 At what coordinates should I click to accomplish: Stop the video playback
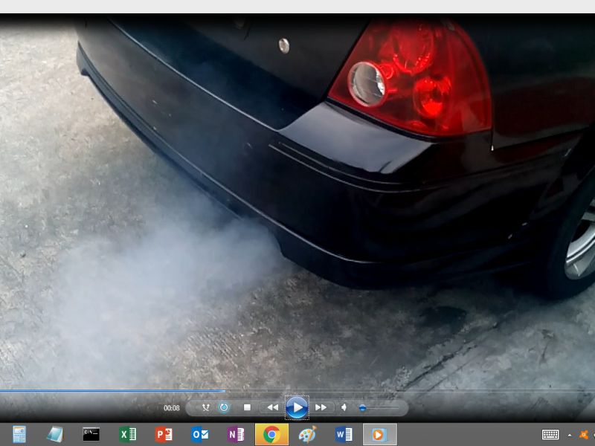247,407
